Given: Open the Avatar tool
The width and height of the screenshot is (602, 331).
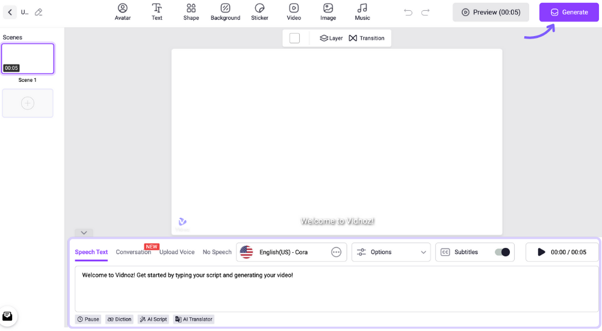Looking at the screenshot, I should point(122,12).
